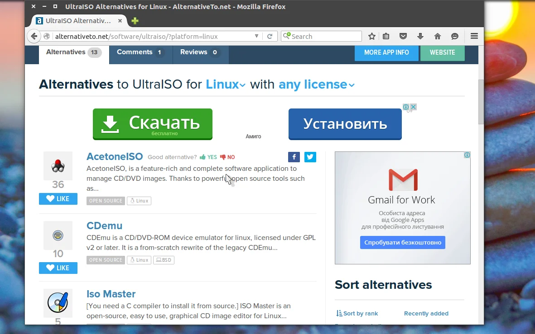Click Iso Master app logo thumbnail
535x334 pixels.
point(58,303)
